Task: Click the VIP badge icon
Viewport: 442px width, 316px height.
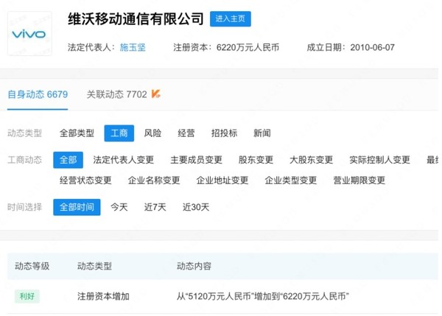Action: 156,94
